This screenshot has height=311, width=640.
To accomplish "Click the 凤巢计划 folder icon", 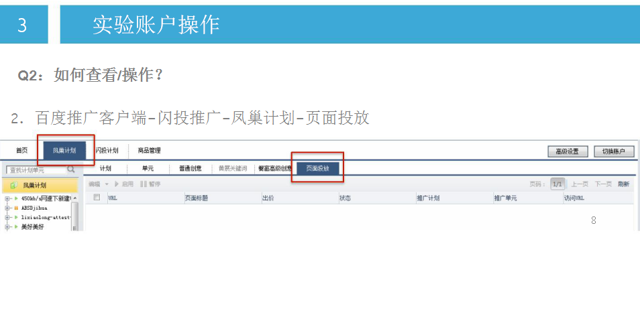I will pos(13,186).
